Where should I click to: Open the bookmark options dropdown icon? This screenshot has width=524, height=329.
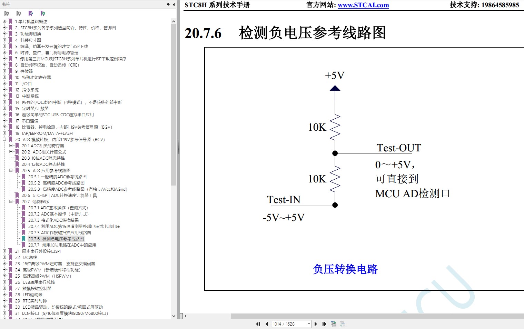[x=43, y=13]
